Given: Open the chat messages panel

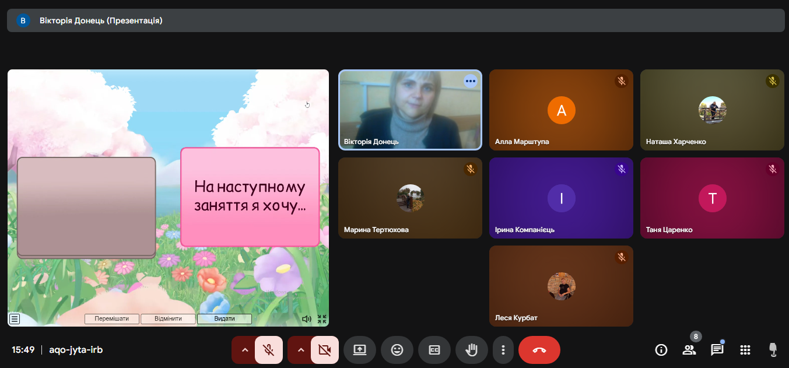Looking at the screenshot, I should [x=717, y=350].
